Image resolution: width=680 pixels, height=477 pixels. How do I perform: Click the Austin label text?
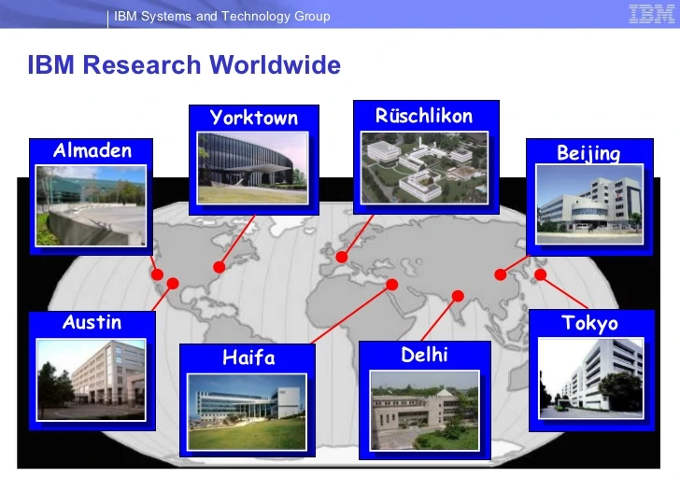pyautogui.click(x=92, y=322)
